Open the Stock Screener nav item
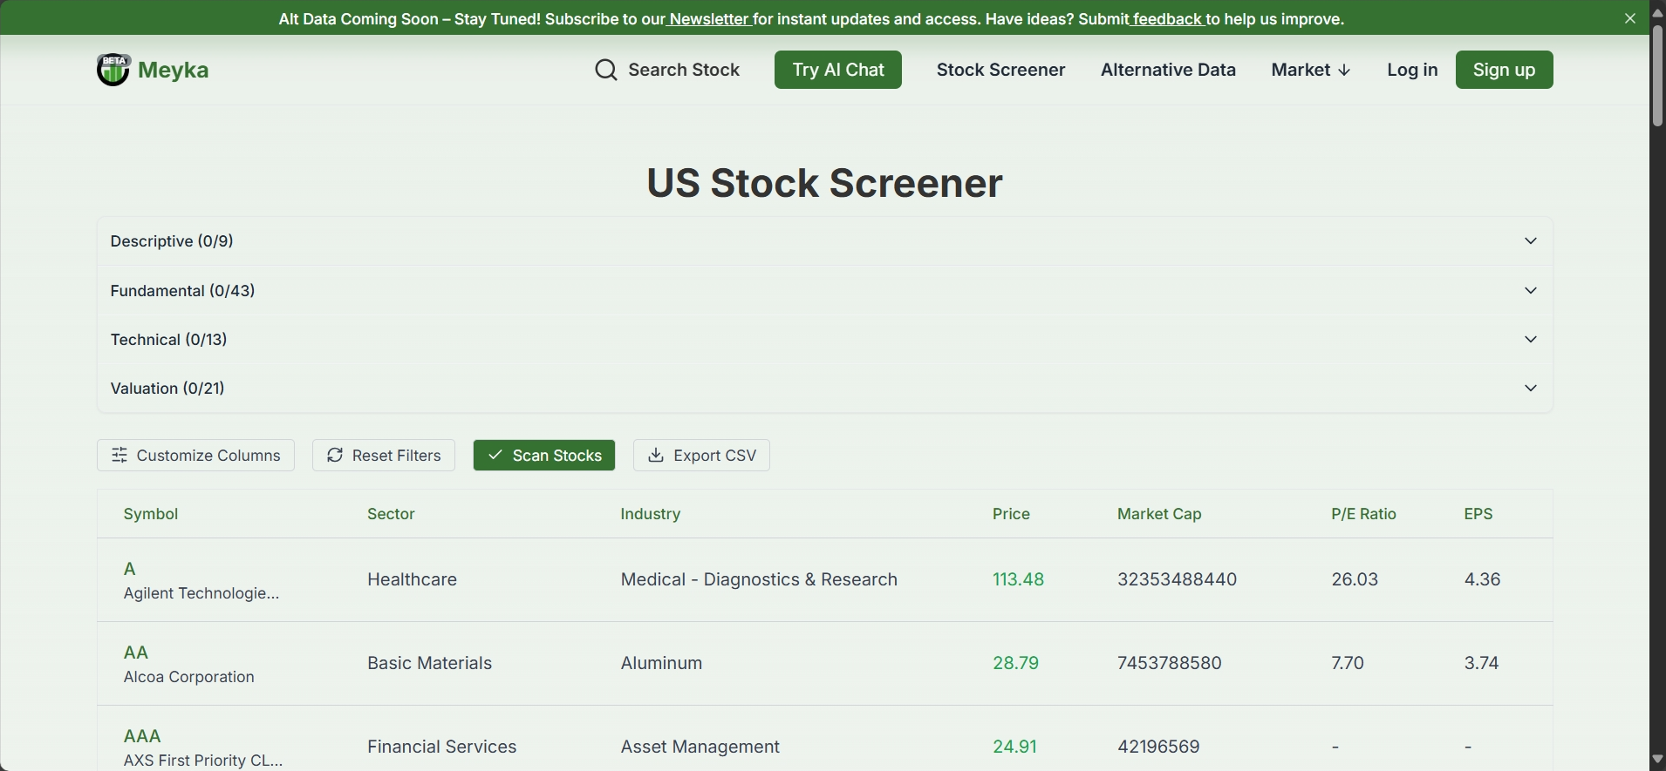Viewport: 1666px width, 771px height. pos(1000,70)
